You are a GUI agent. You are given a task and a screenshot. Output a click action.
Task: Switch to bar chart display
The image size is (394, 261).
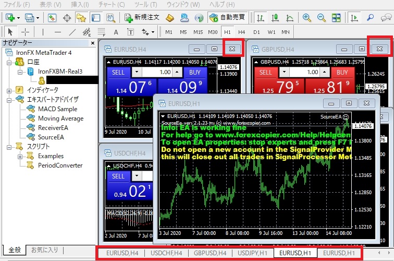coord(261,18)
